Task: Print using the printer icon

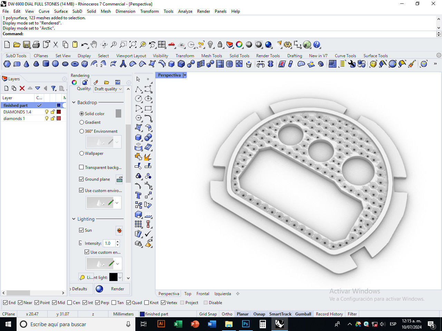Action: (x=36, y=44)
